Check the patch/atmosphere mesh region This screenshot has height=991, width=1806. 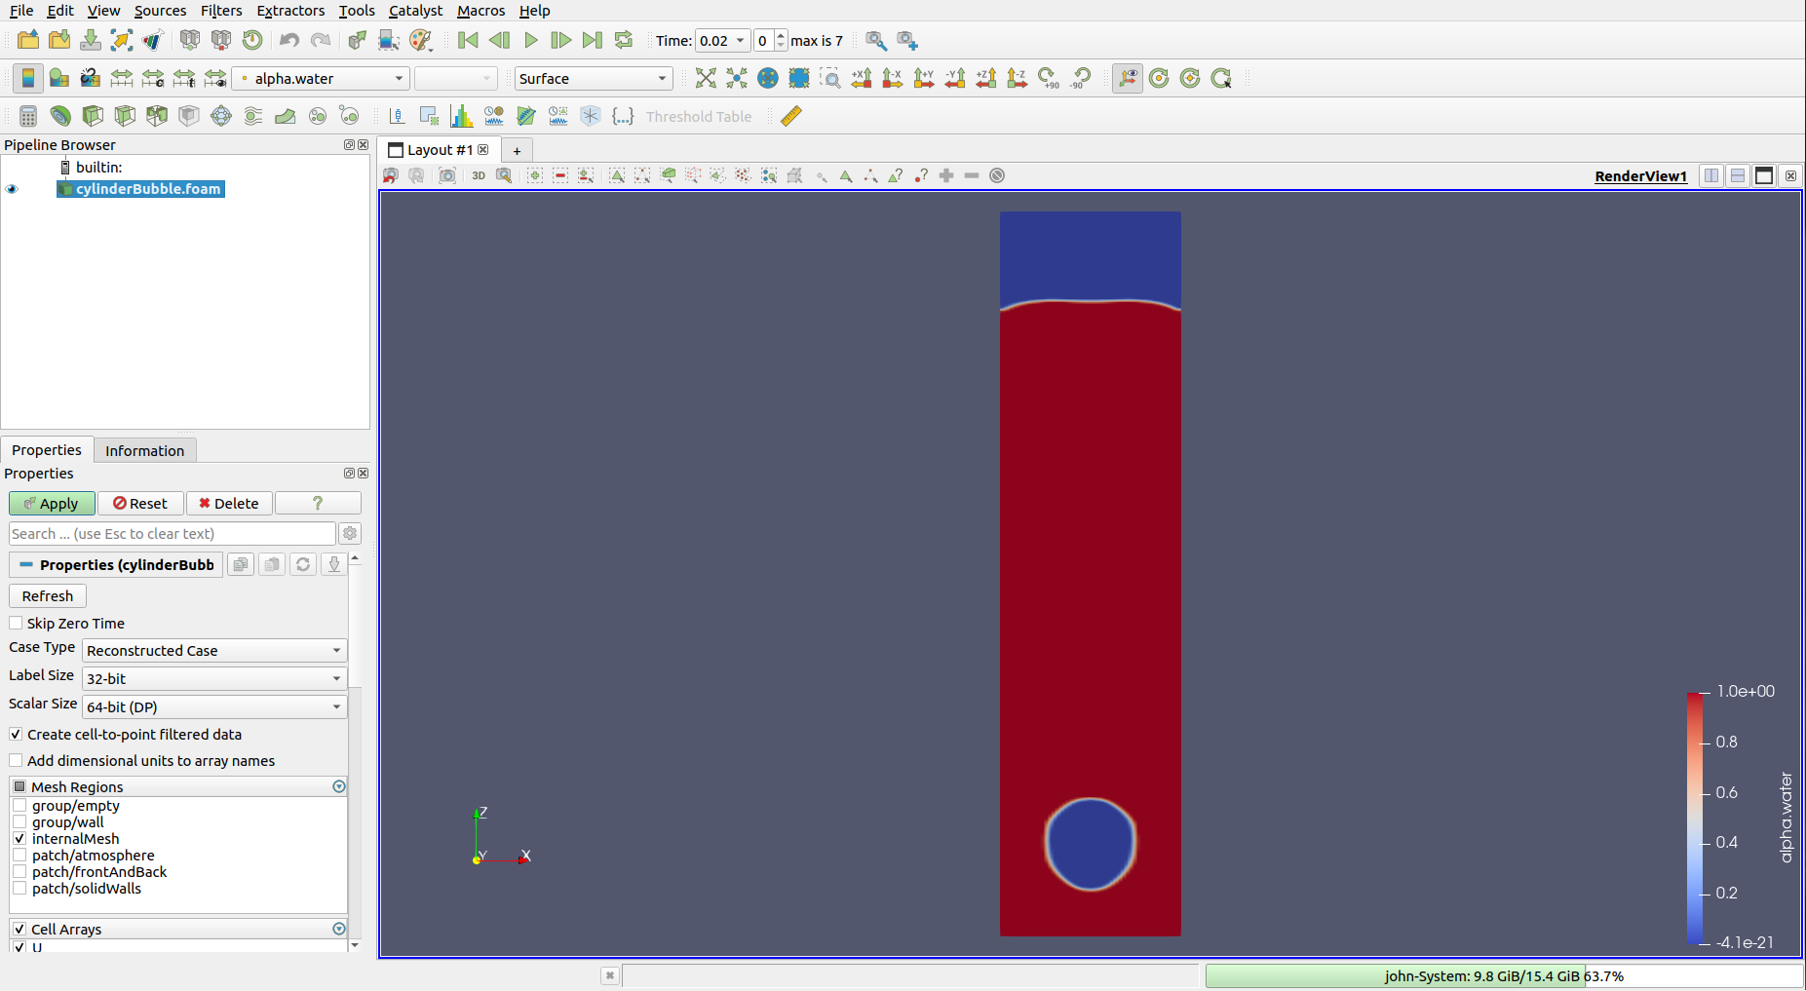[20, 856]
